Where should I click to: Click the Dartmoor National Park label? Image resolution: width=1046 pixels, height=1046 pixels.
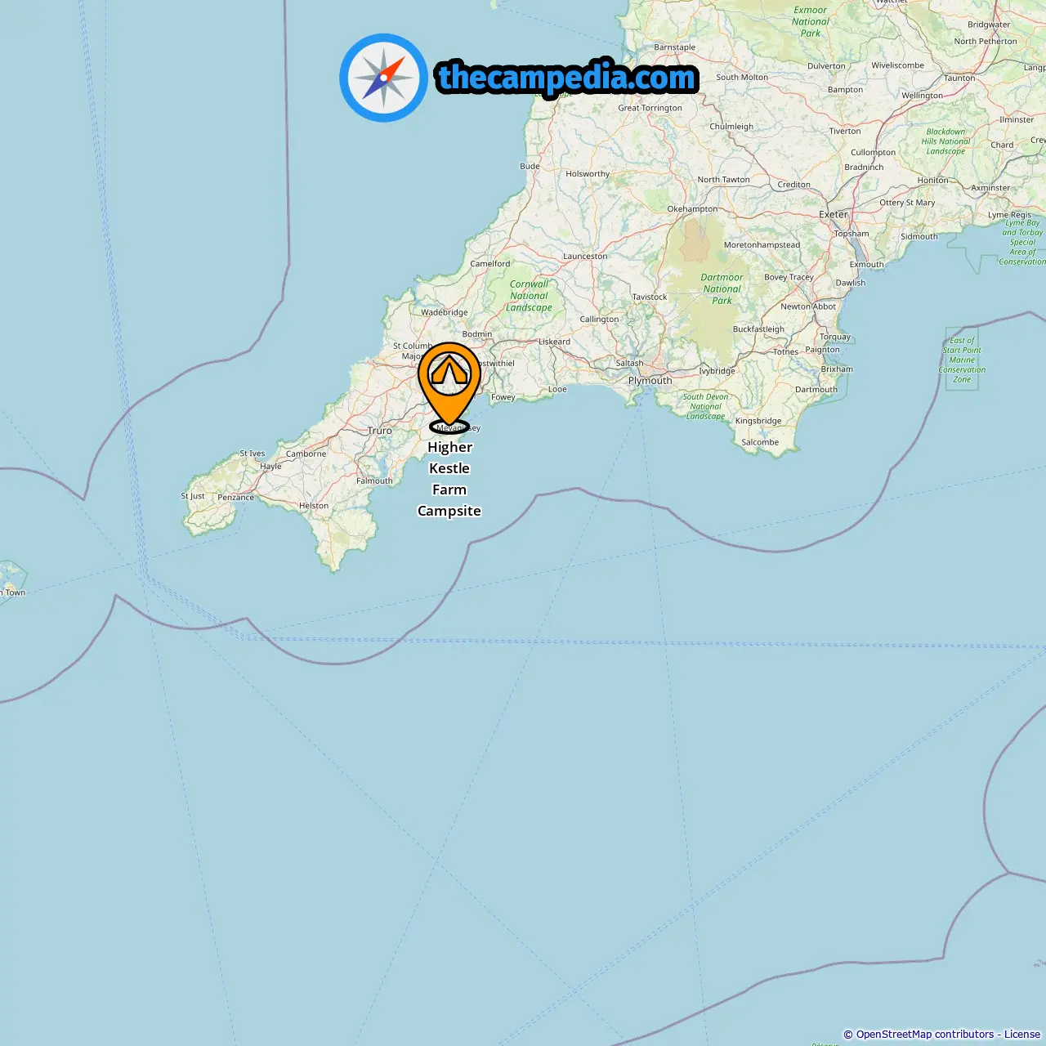pos(722,289)
